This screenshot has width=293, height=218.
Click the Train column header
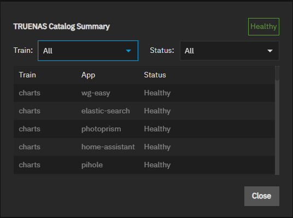[x=27, y=75]
